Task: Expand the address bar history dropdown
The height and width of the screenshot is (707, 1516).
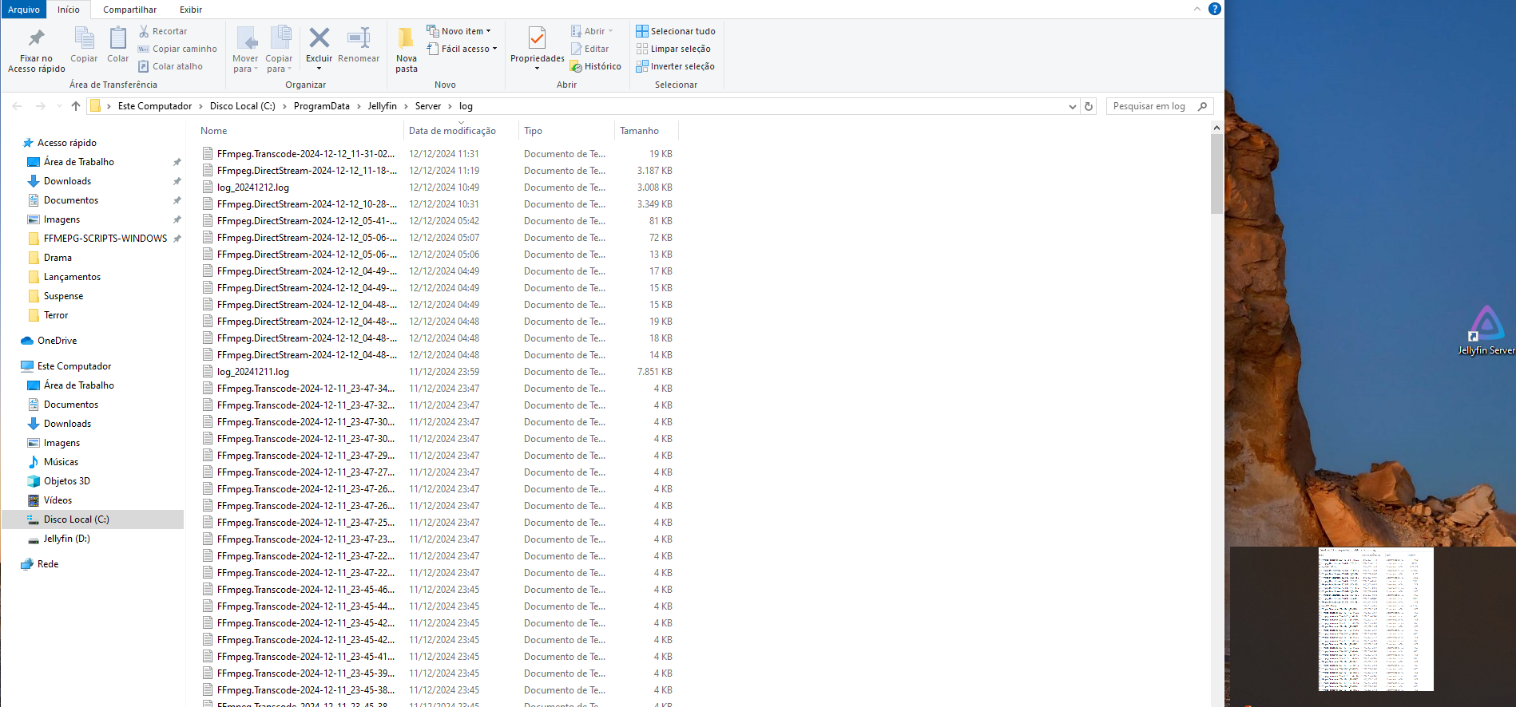Action: tap(1072, 106)
